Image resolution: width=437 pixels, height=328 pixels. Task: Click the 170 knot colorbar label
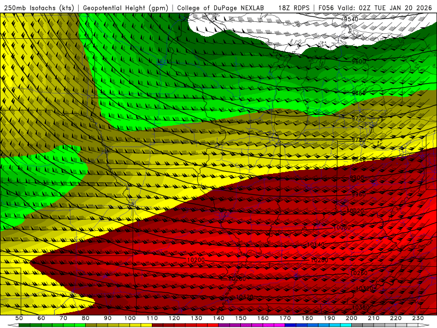[x=285, y=318]
